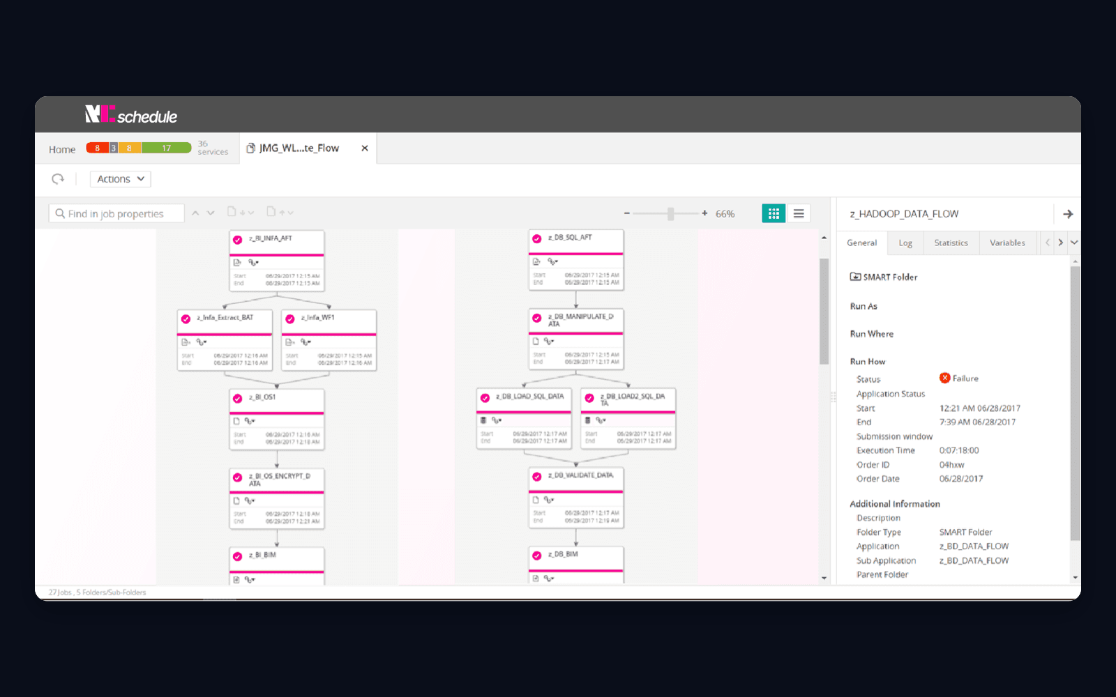The width and height of the screenshot is (1116, 697).
Task: Click the z_BI_OS1 job type icon
Action: click(236, 421)
